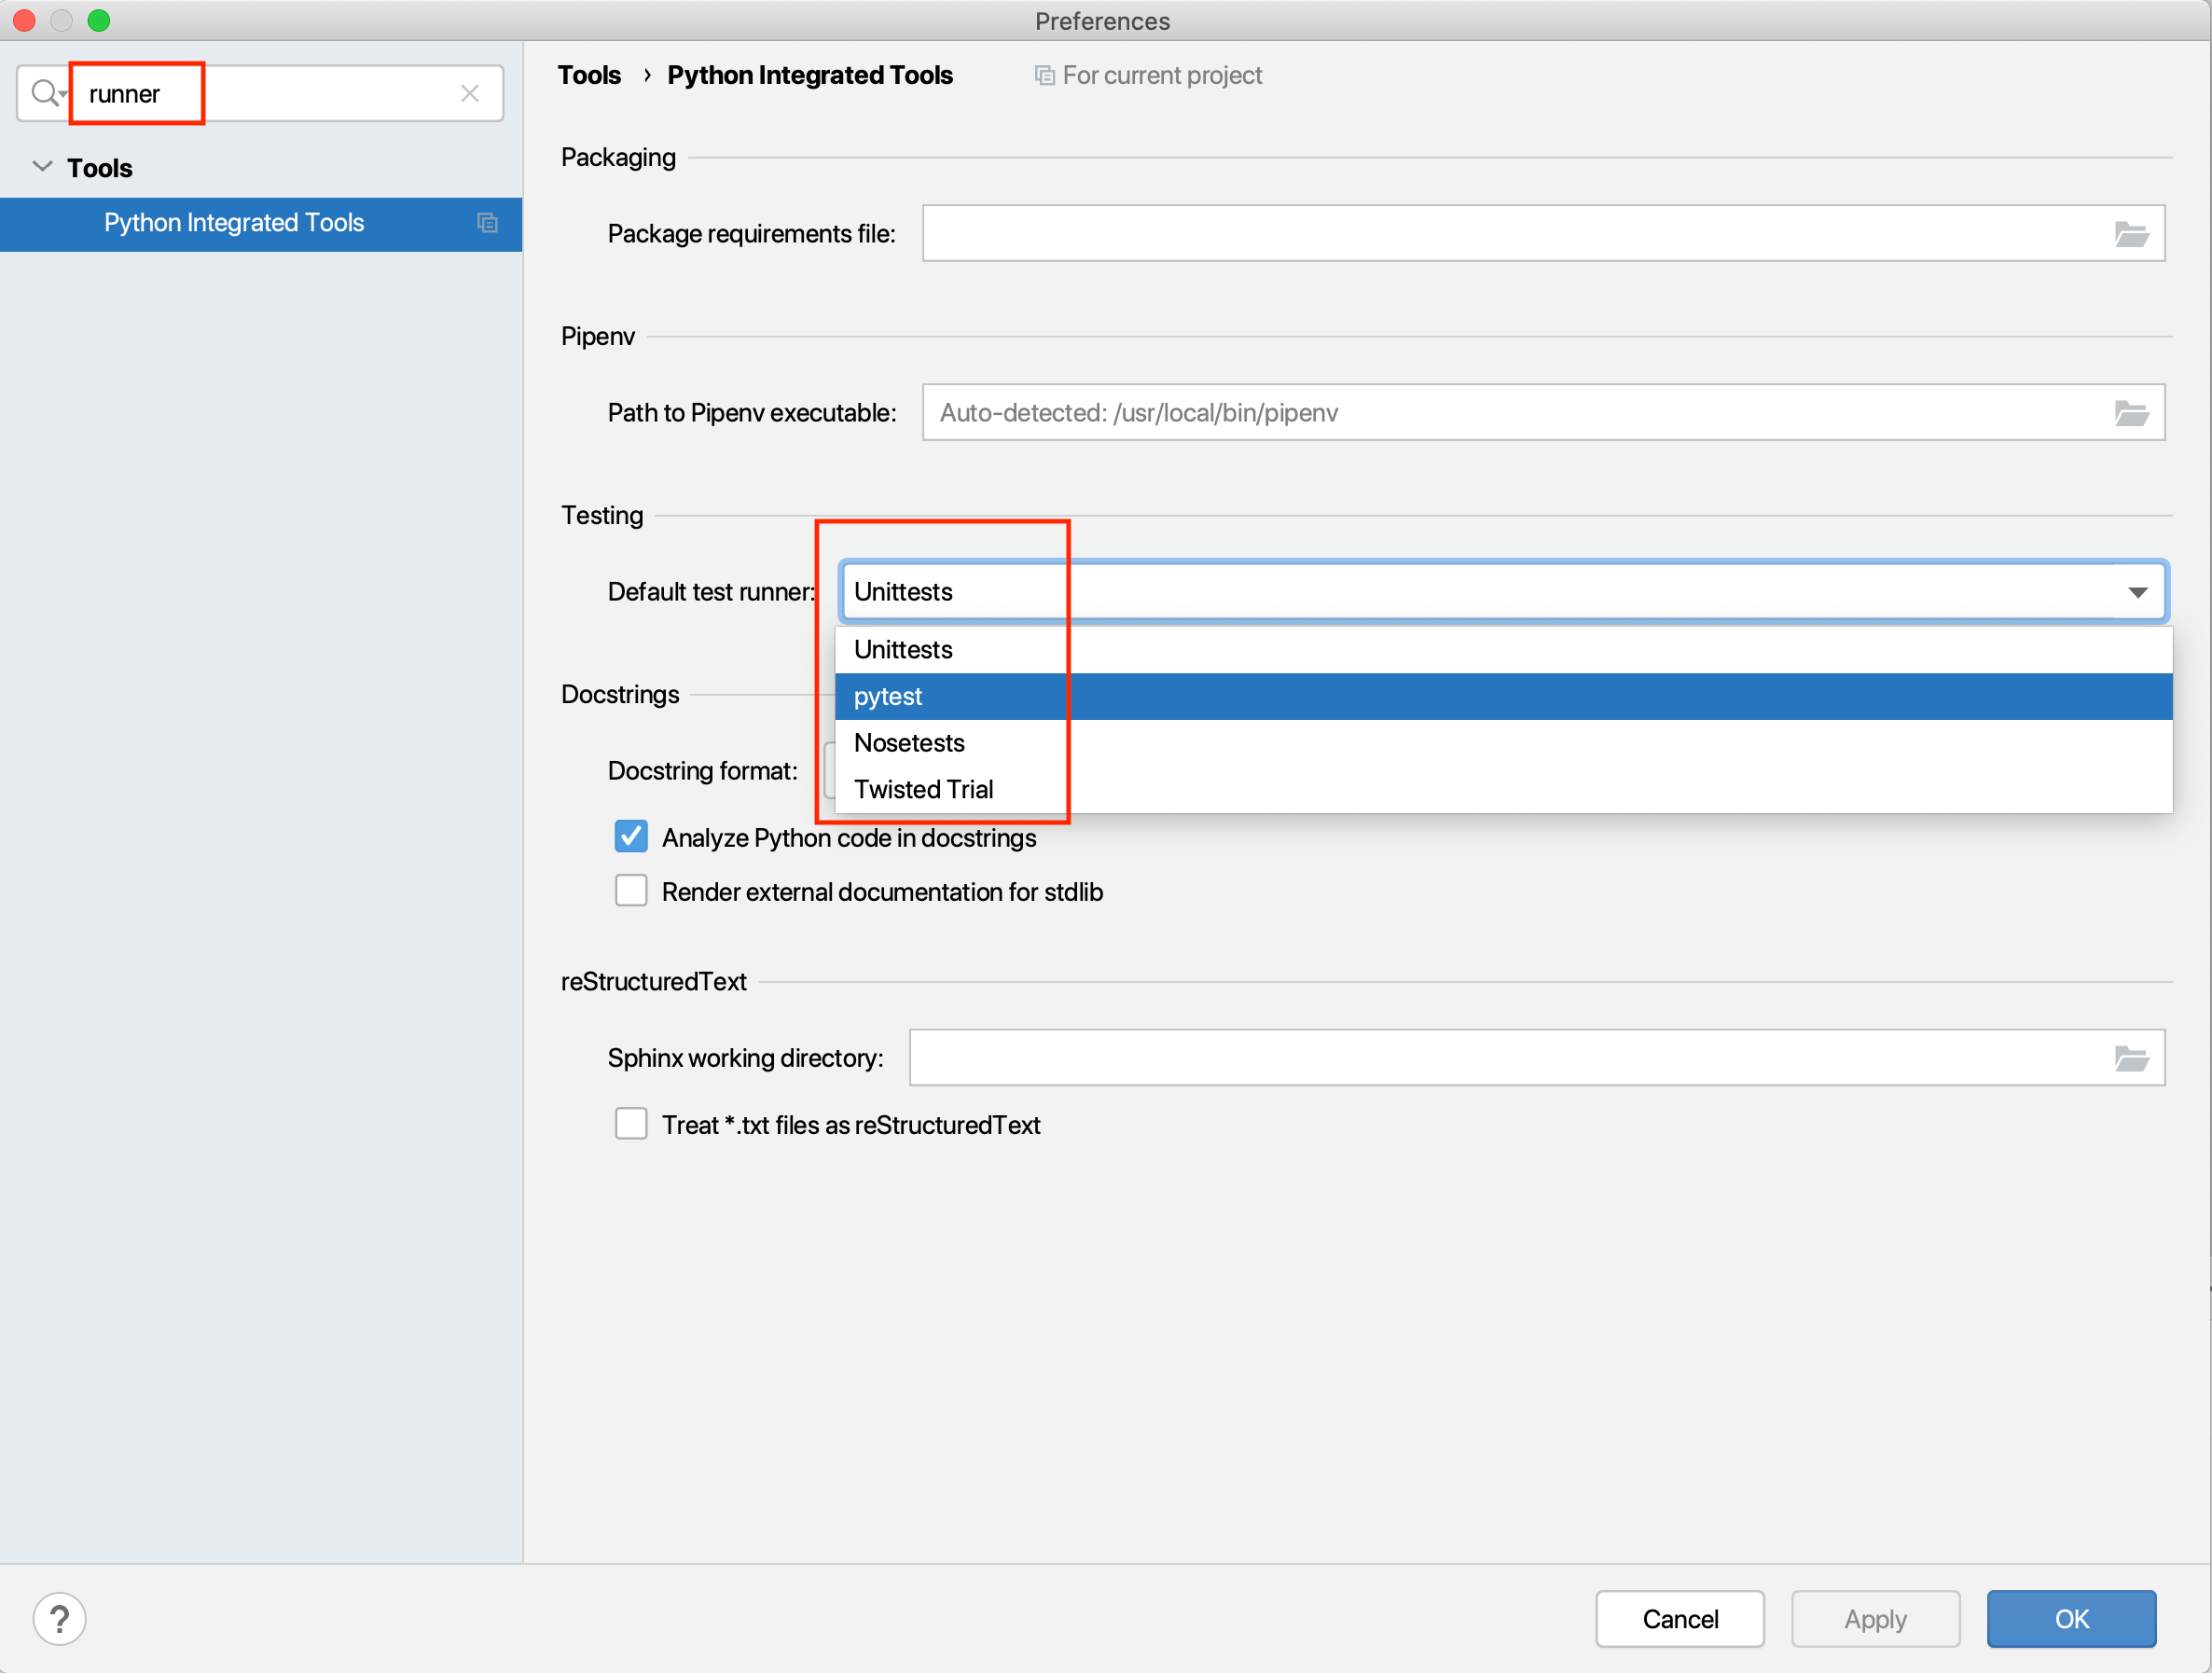
Task: Click the For current project label
Action: click(1162, 76)
